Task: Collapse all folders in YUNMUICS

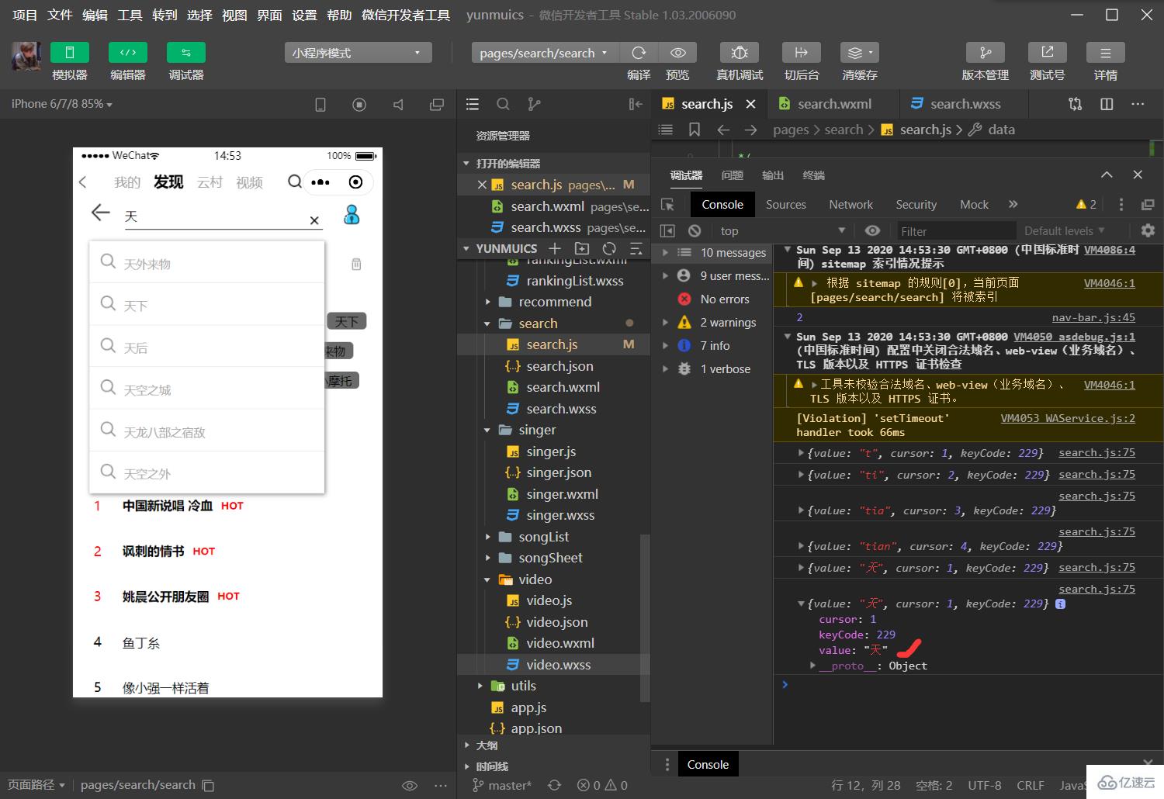Action: coord(636,248)
